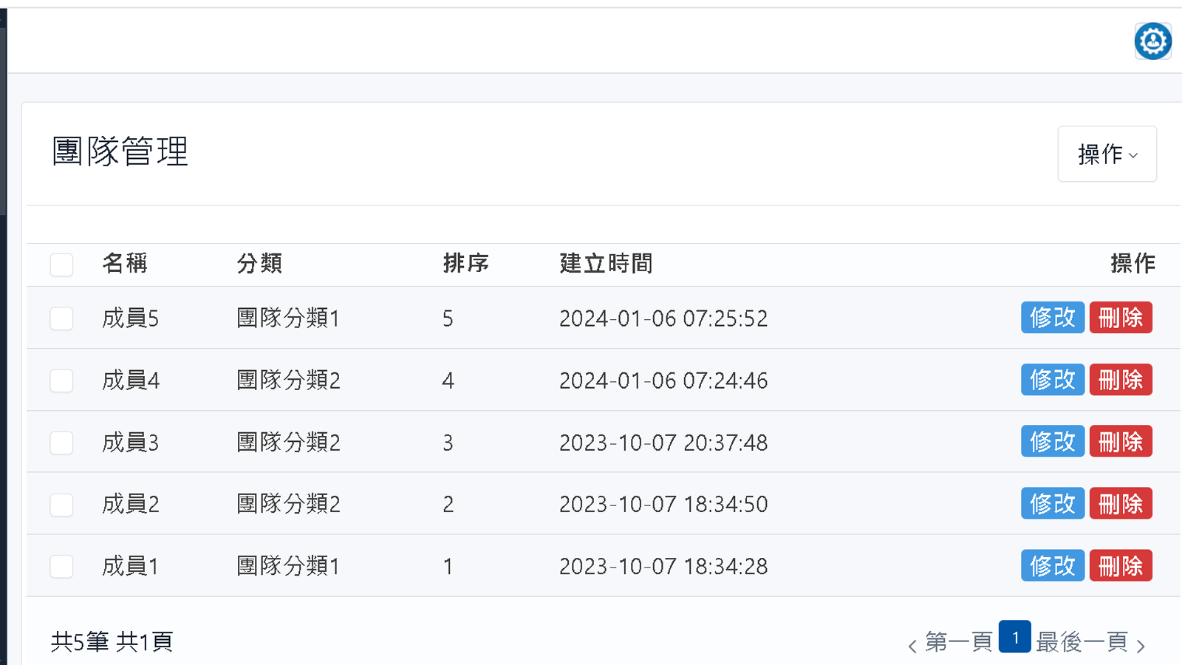The image size is (1182, 665).
Task: Click 團隊分類1 in 成員5 row
Action: click(x=288, y=318)
